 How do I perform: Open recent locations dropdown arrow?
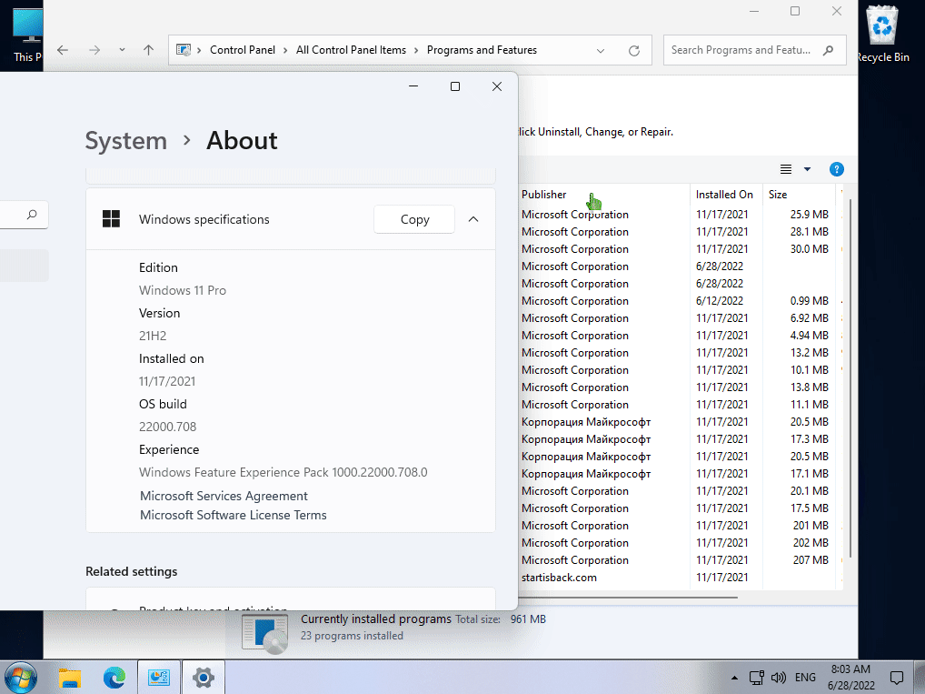click(122, 50)
